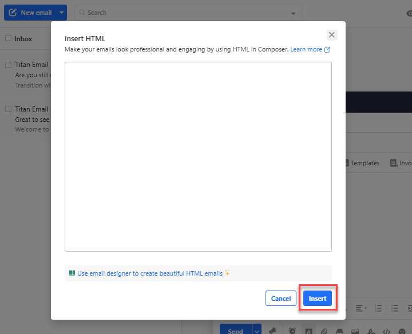Focus the HTML code text area
Image resolution: width=412 pixels, height=334 pixels.
198,157
